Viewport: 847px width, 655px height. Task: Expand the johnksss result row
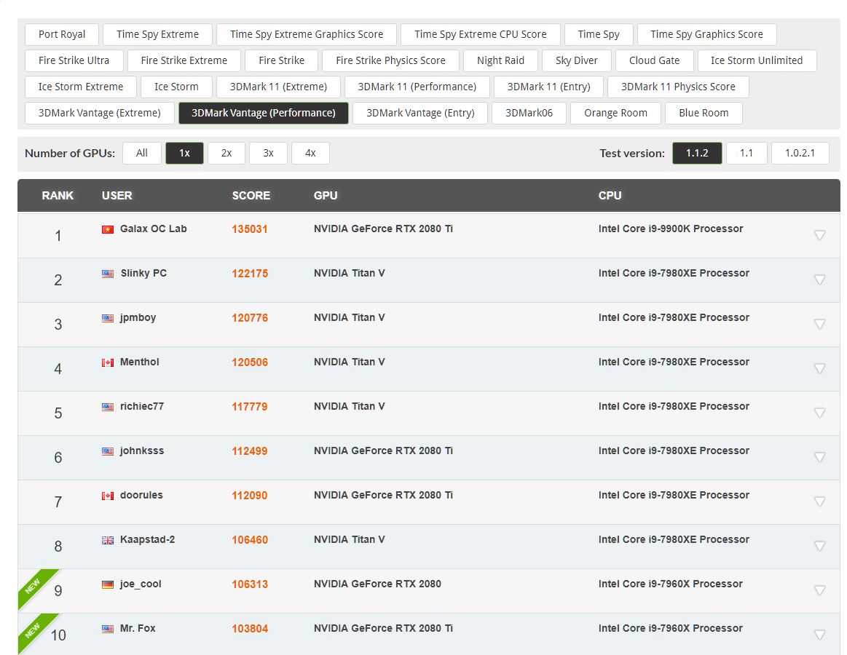pos(819,457)
